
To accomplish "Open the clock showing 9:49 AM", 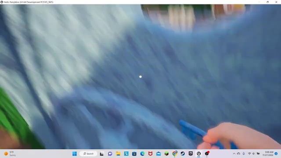I will click(x=268, y=154).
